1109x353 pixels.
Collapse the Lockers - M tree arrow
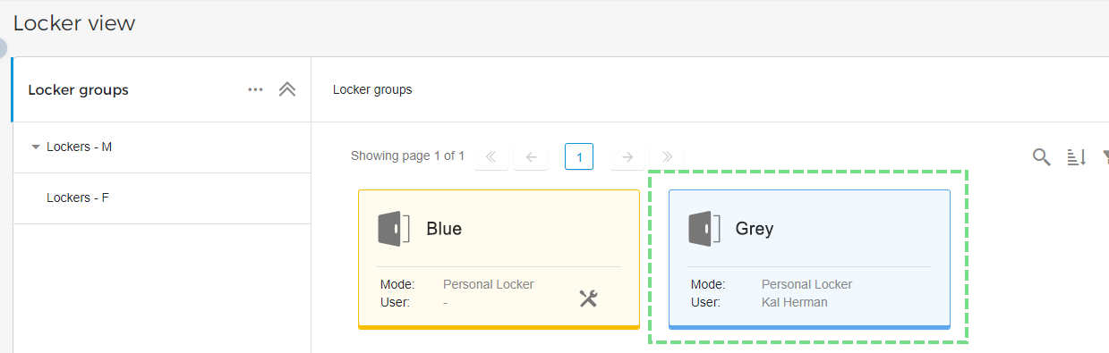click(x=36, y=147)
